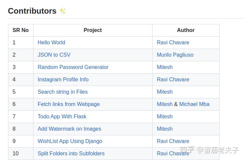
Task: Open Mitesh's profile in row 3
Action: [x=165, y=67]
